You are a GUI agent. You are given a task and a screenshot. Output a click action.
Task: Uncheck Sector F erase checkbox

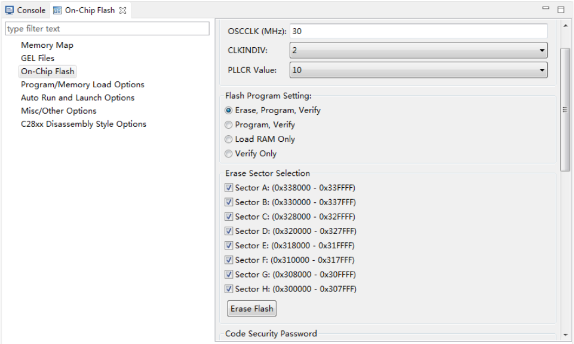click(x=229, y=260)
